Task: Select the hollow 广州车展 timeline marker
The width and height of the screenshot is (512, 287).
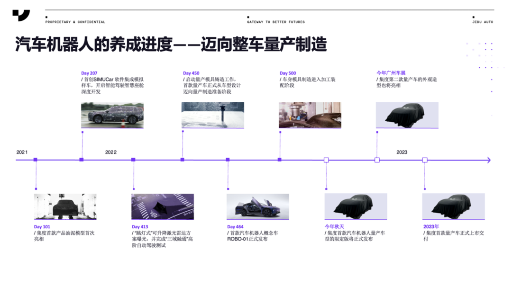Action: point(377,160)
